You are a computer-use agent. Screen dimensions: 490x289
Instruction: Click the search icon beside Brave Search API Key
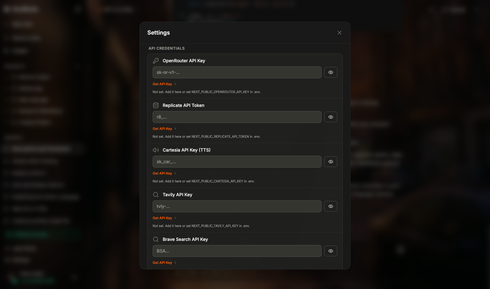156,239
